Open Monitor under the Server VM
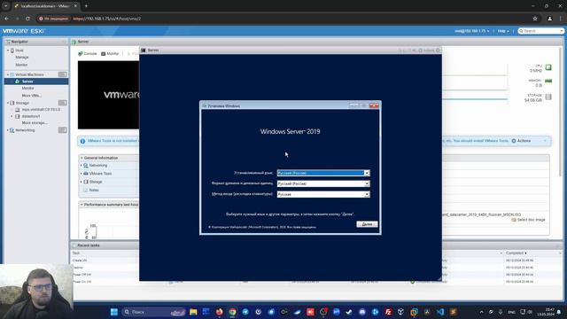The width and height of the screenshot is (567, 319). [27, 89]
